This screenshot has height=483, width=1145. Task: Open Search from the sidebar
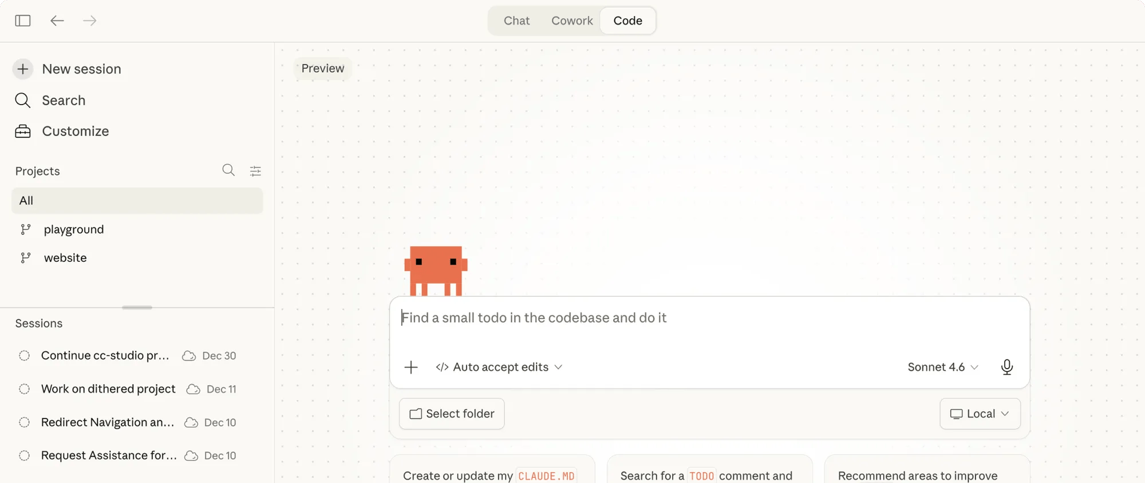64,101
